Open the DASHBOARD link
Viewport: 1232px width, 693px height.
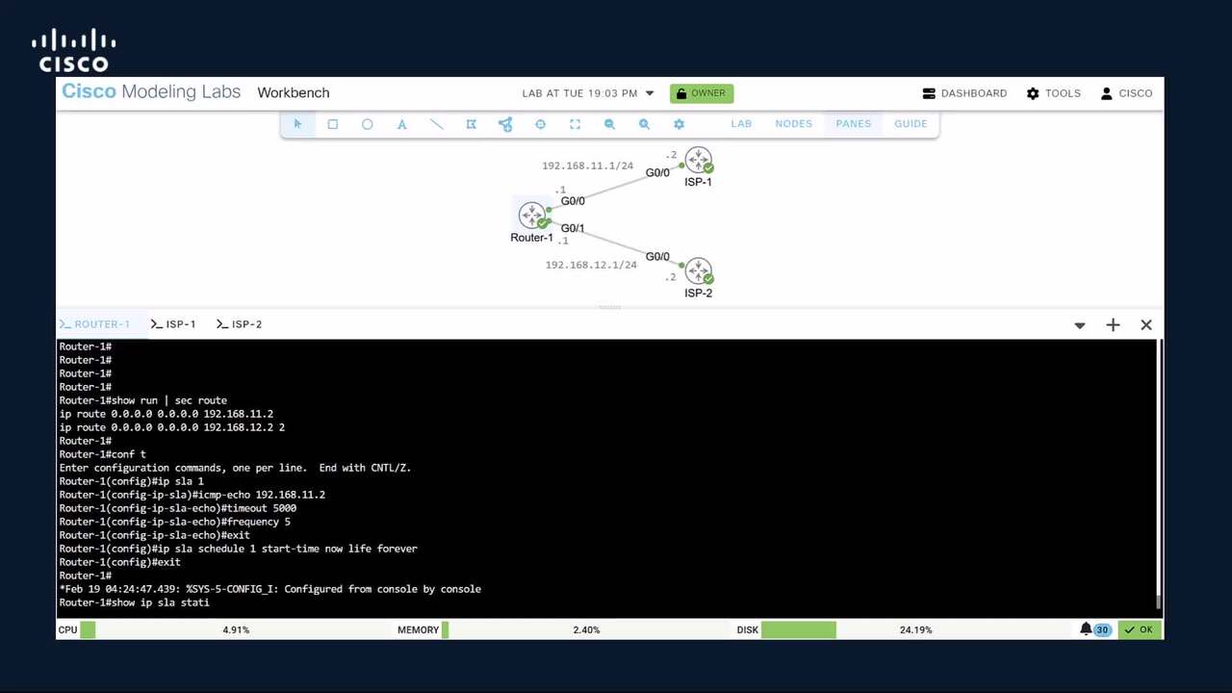964,93
